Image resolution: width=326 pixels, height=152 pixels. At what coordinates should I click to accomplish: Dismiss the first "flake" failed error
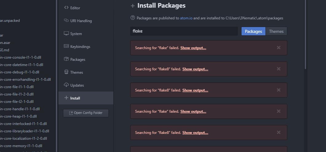point(279,48)
